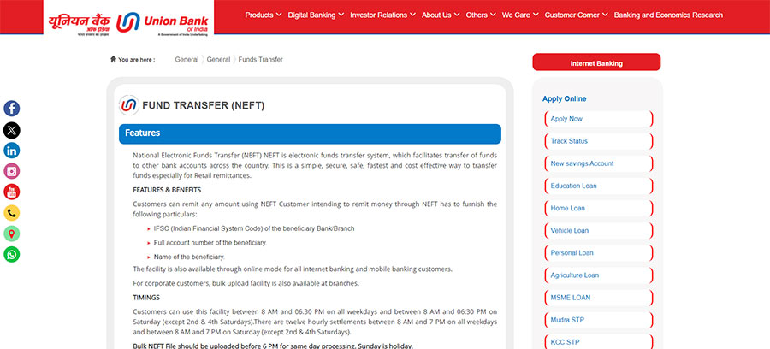Click the yellow phone contact icon
The height and width of the screenshot is (349, 770).
click(x=12, y=212)
